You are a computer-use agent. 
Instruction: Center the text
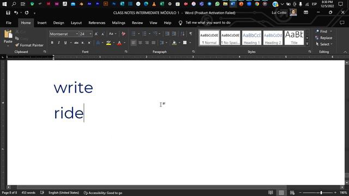coord(140,42)
